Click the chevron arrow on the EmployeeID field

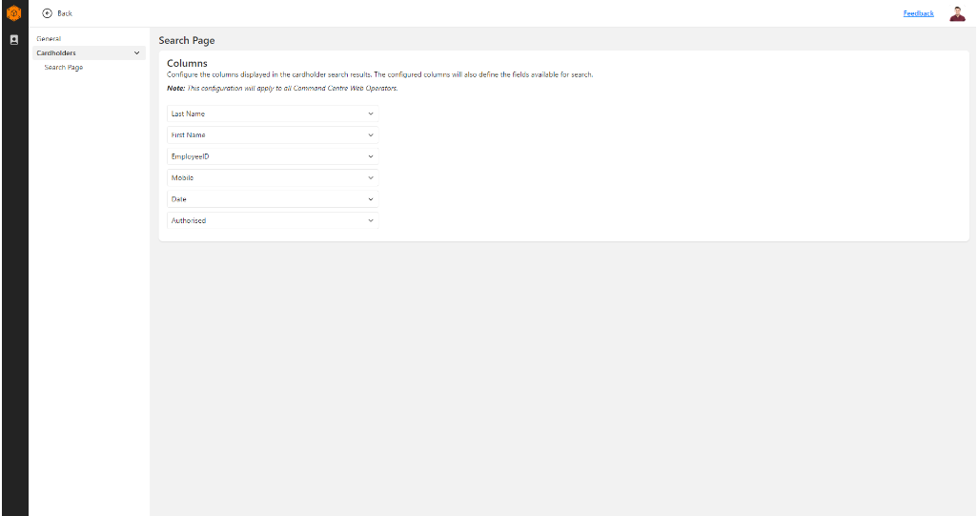371,156
